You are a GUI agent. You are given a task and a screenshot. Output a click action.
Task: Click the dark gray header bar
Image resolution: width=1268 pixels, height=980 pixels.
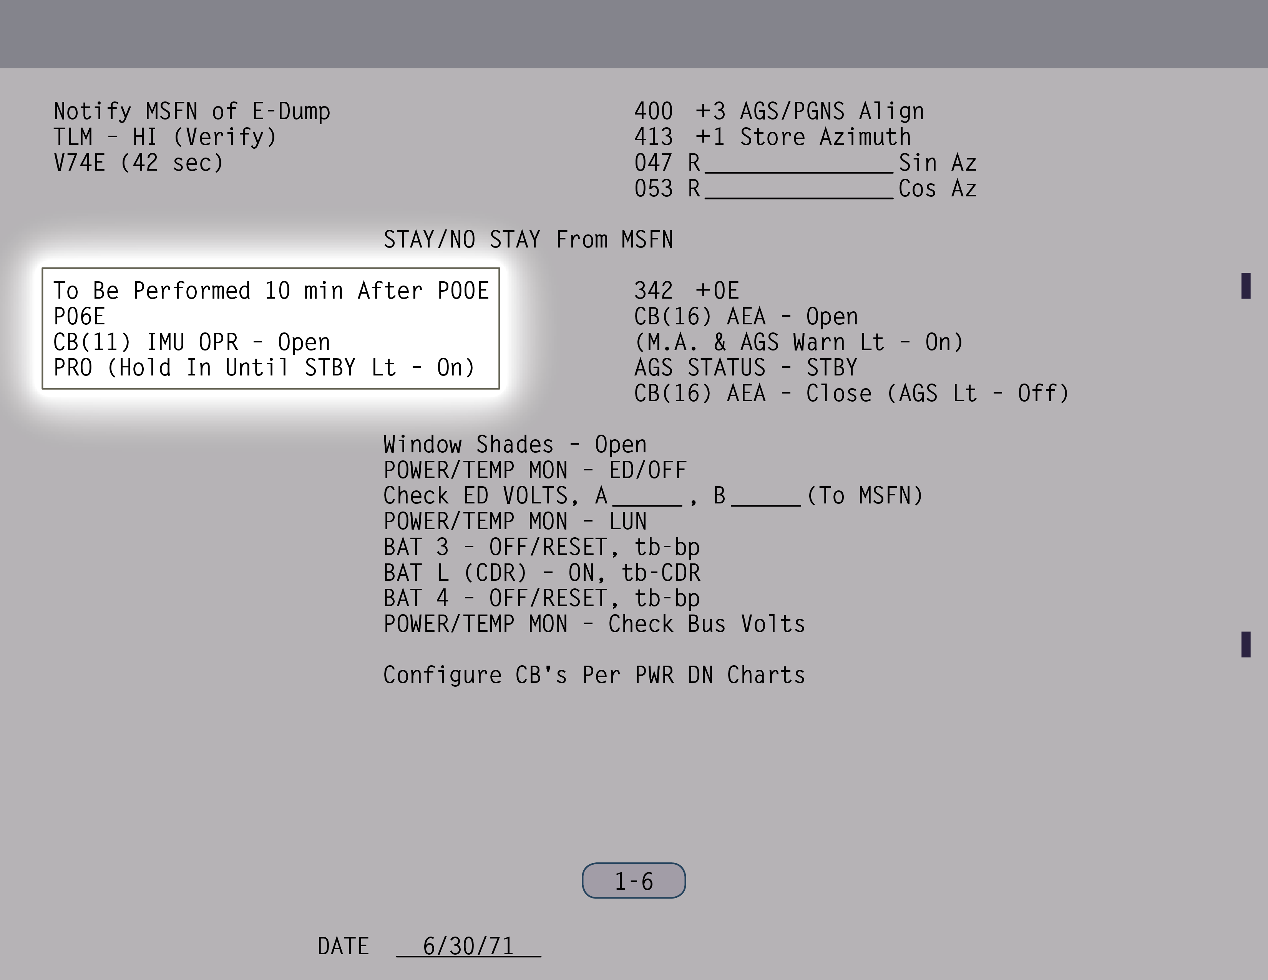[x=634, y=34]
